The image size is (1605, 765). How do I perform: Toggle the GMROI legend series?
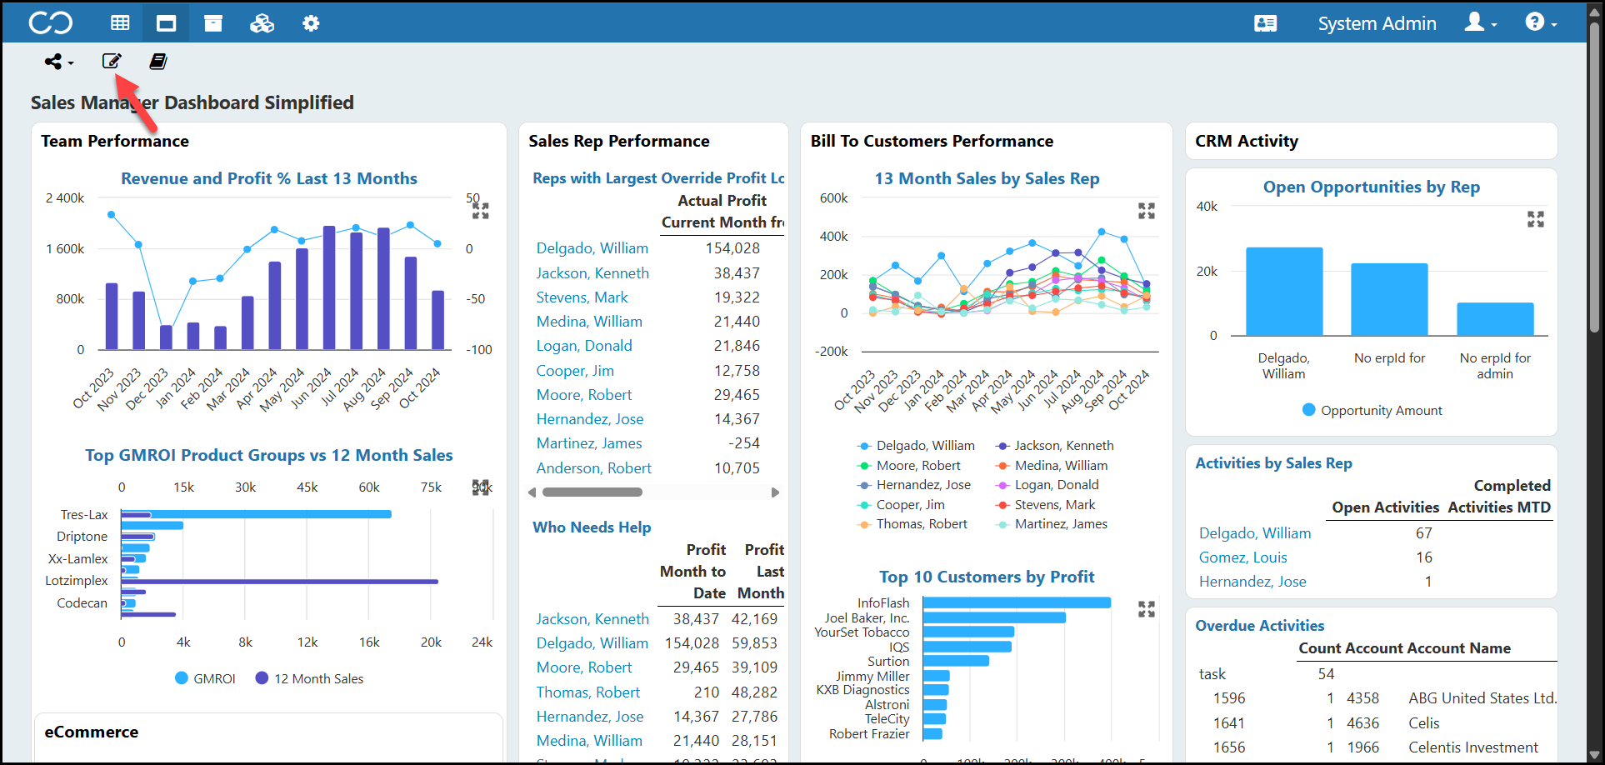206,678
